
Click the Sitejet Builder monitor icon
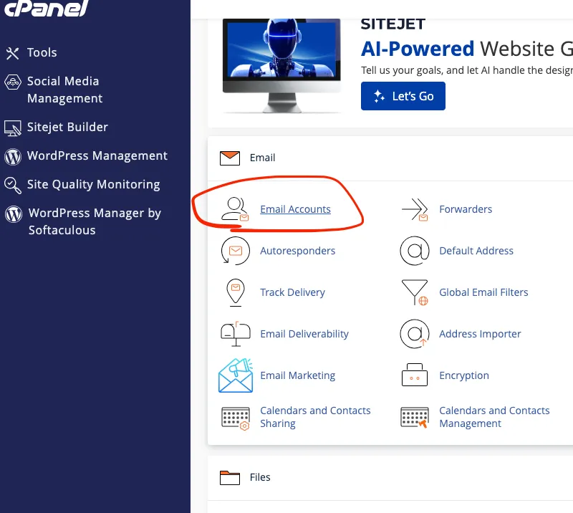coord(13,128)
